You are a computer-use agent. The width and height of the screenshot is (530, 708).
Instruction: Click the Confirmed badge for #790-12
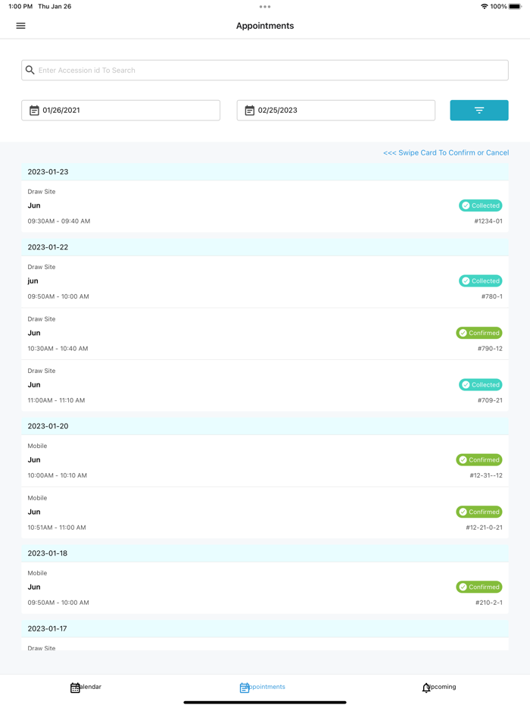pos(479,333)
